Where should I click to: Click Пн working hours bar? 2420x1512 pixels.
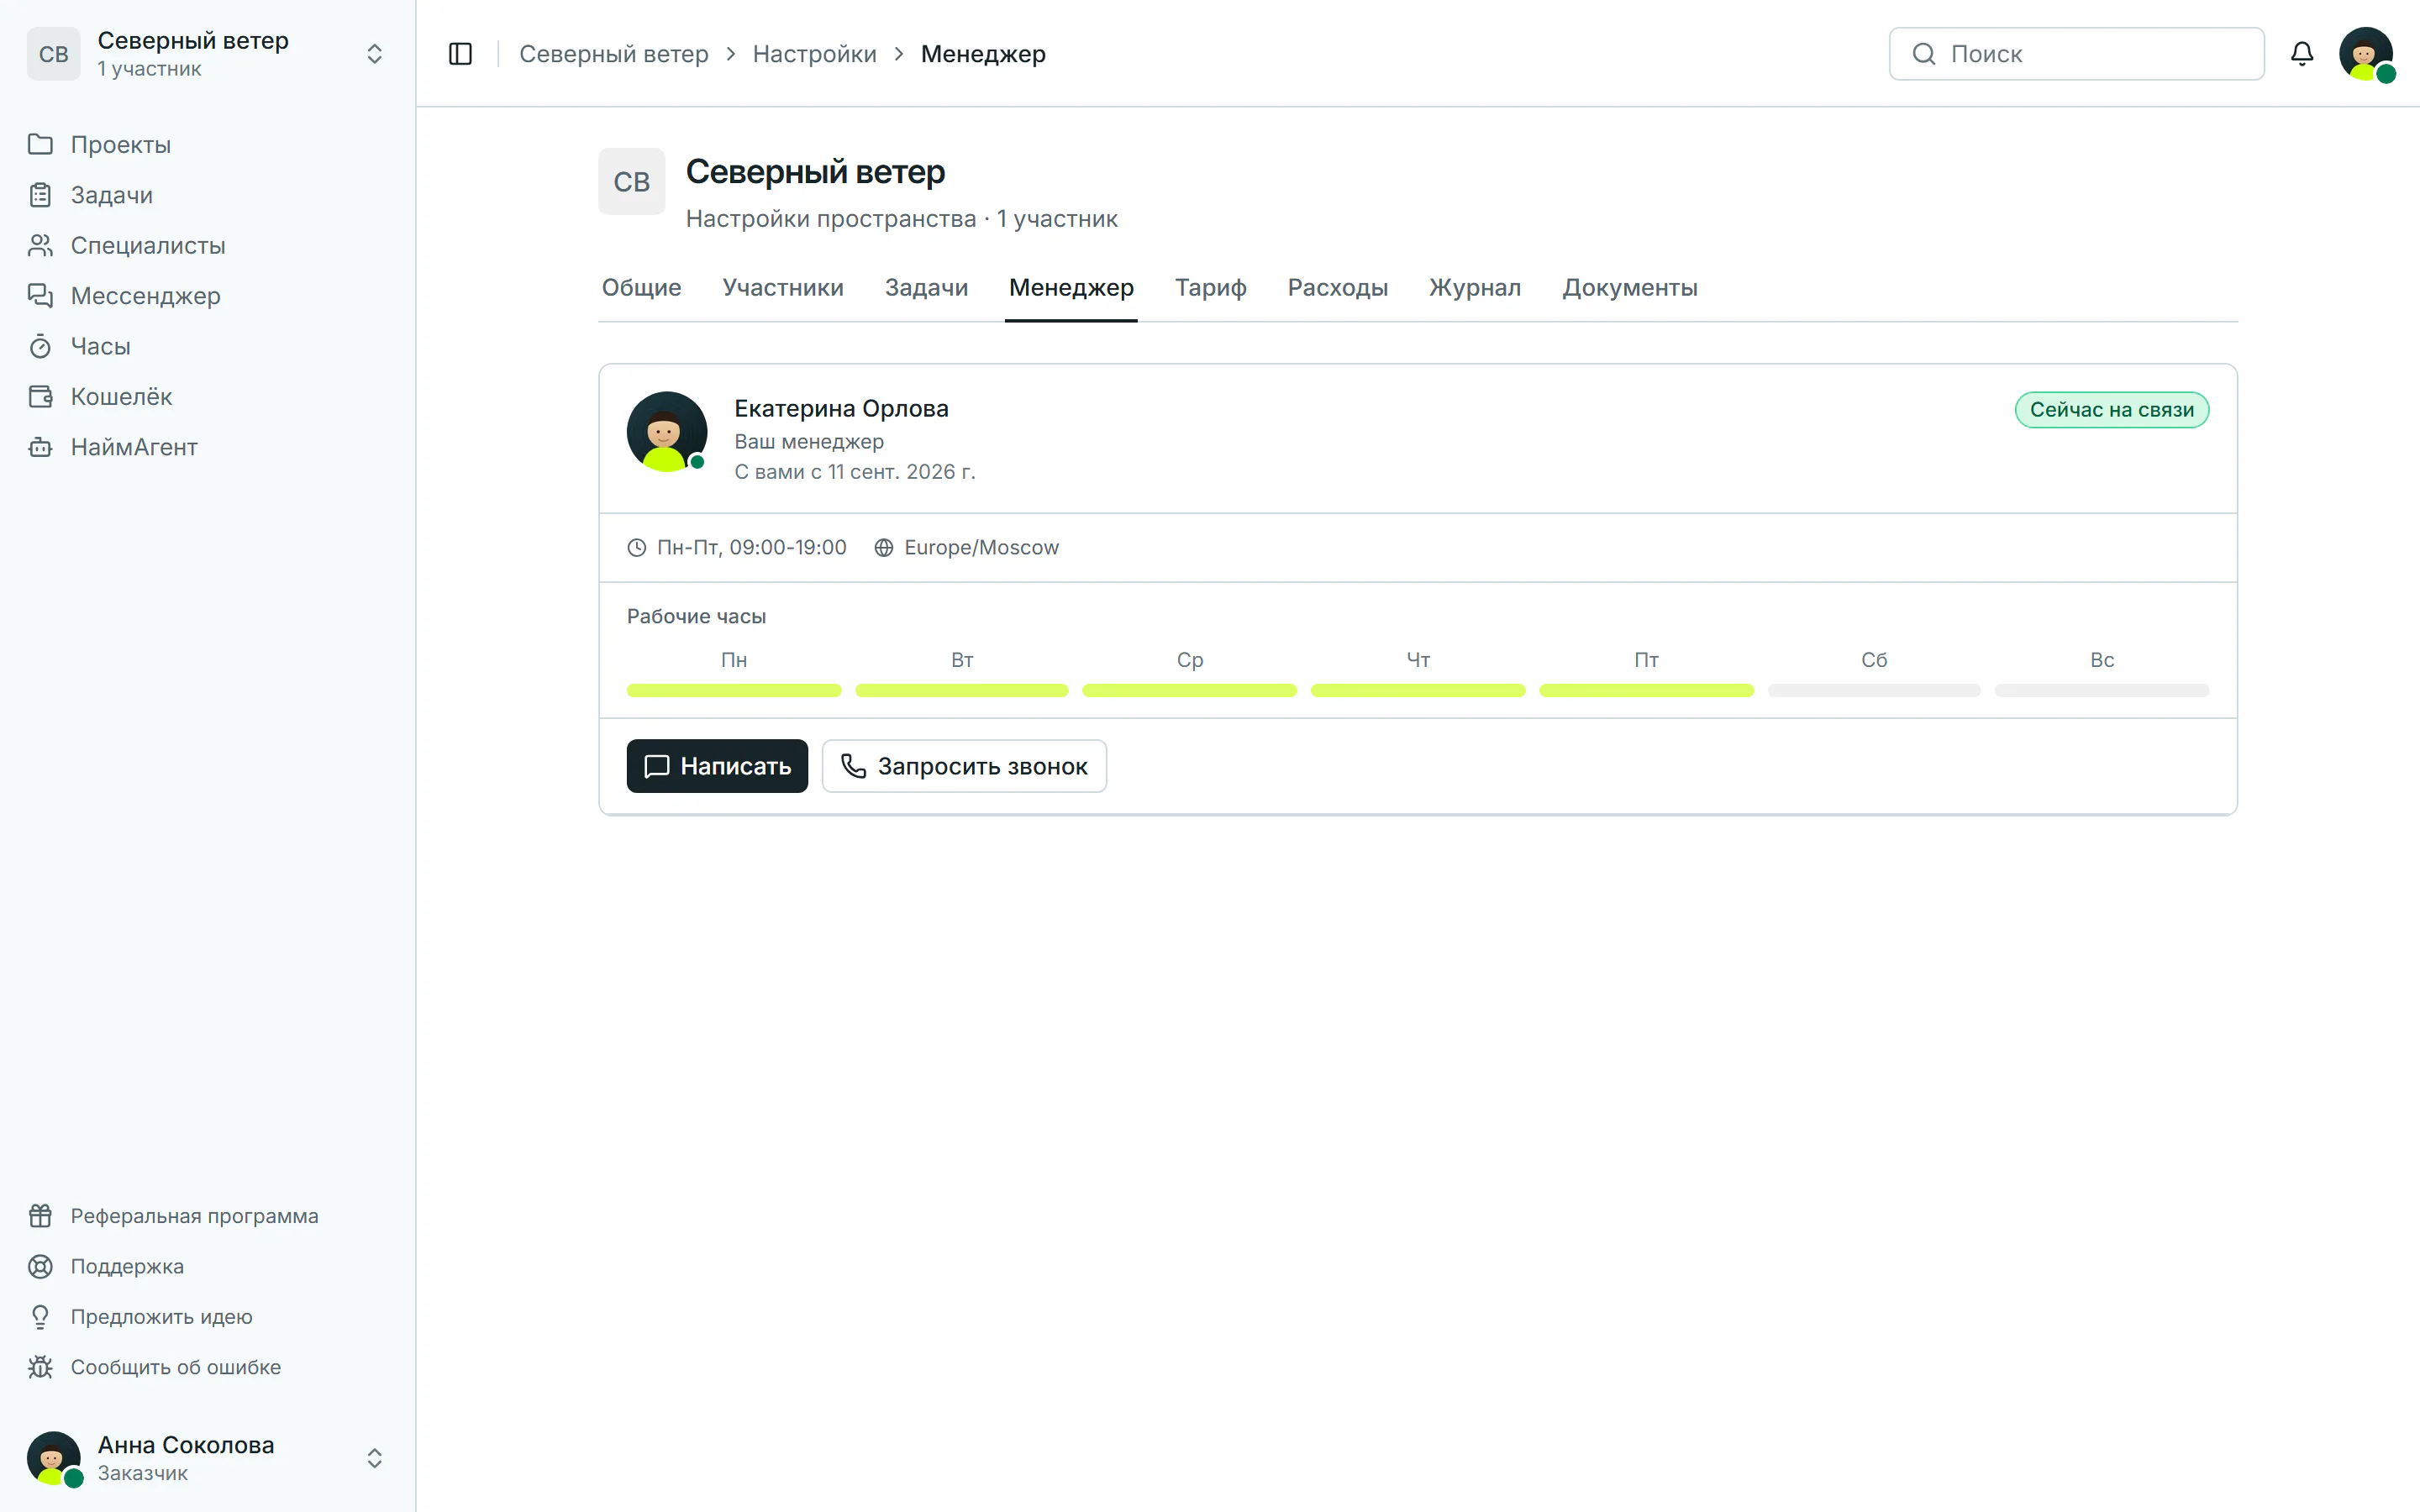(734, 691)
